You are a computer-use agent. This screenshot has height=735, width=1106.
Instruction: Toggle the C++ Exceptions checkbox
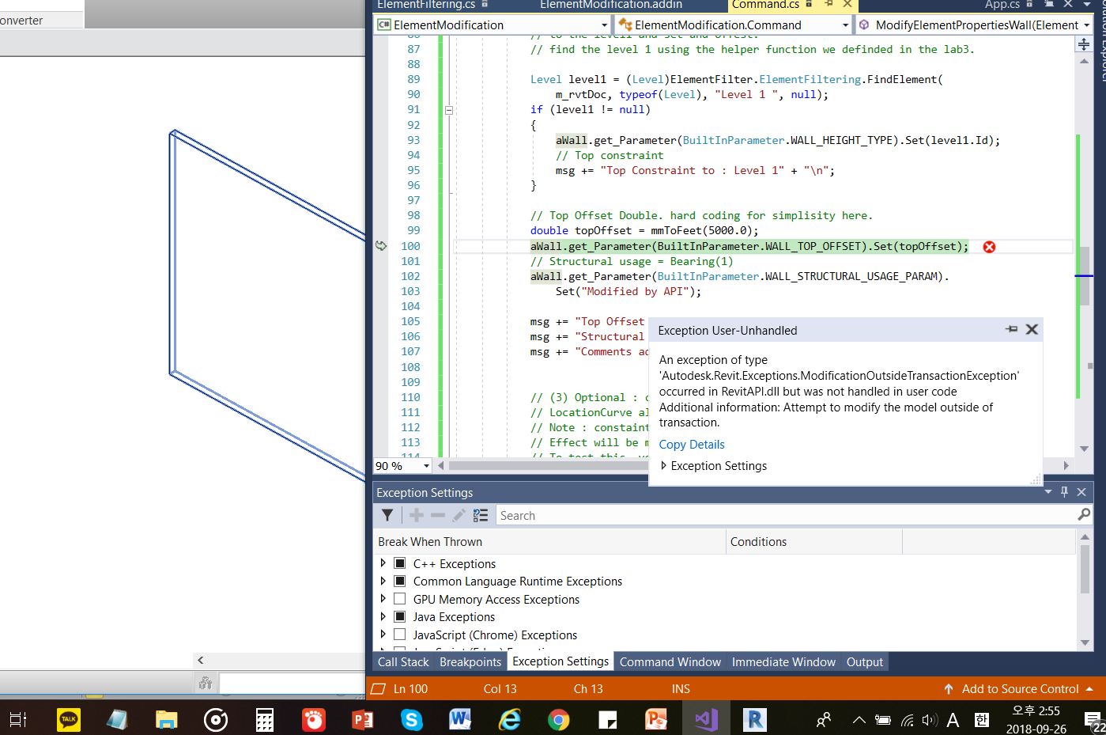click(400, 563)
